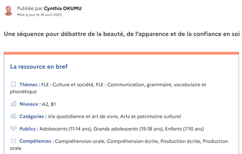Image resolution: width=242 pixels, height=154 pixels.
Task: Click the shapes icon beside Catégories
Action: (x=13, y=116)
